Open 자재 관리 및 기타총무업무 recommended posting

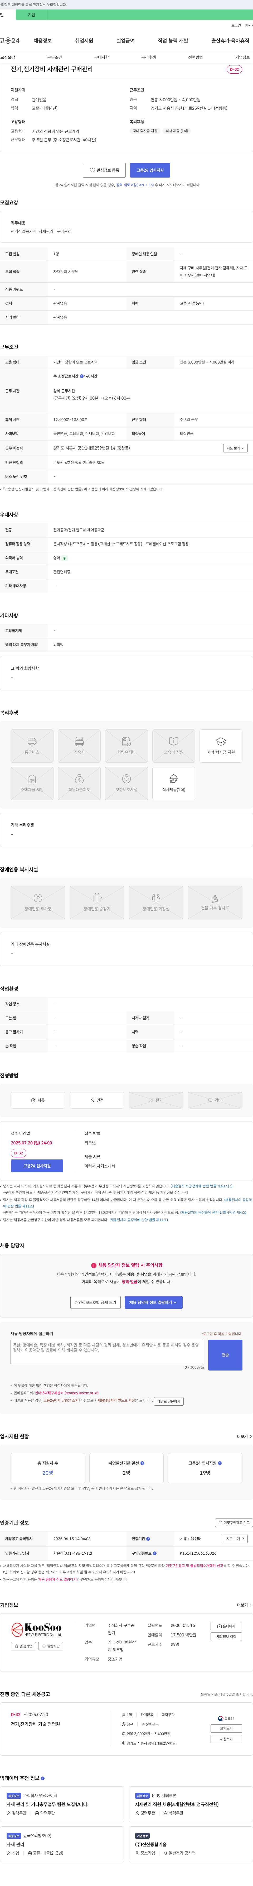pos(47,1804)
